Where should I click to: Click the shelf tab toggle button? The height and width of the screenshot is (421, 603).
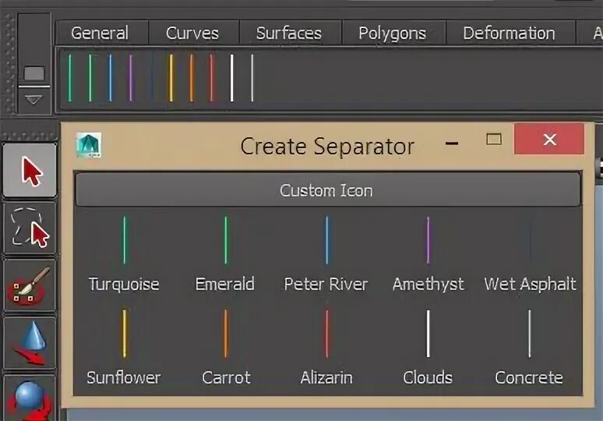click(33, 74)
